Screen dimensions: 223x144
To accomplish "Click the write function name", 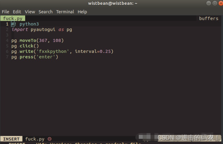I will (x=26, y=52).
